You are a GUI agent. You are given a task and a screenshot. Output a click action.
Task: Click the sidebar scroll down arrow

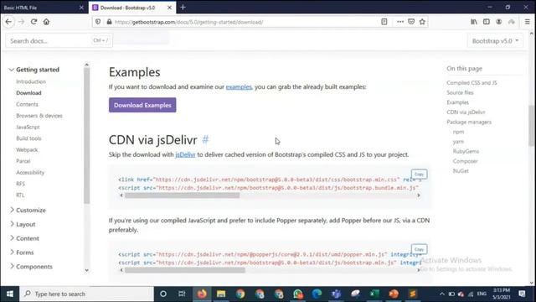(x=86, y=270)
